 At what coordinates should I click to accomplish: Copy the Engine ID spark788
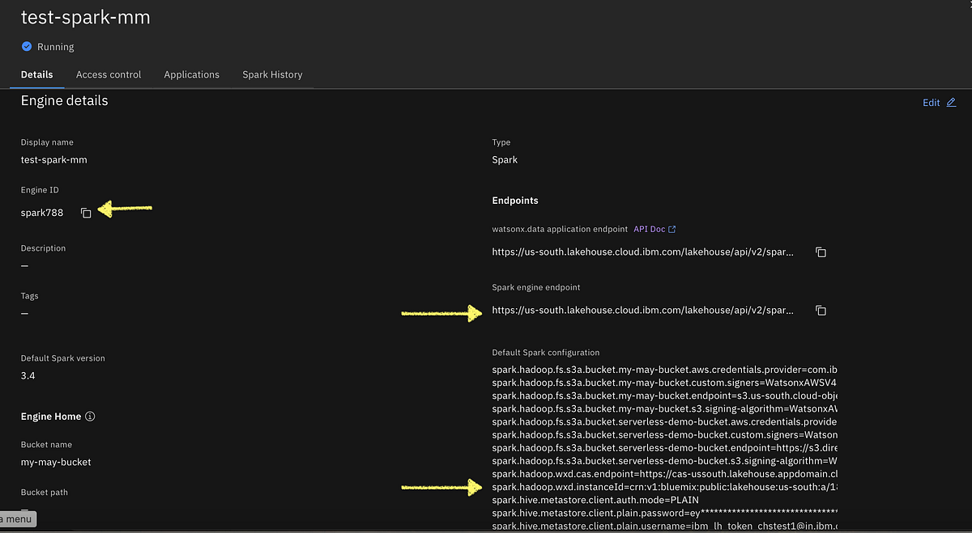point(87,213)
